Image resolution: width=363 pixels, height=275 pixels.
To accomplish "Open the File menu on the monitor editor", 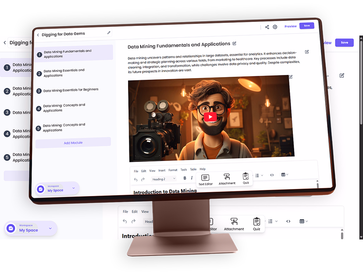I will tap(136, 171).
